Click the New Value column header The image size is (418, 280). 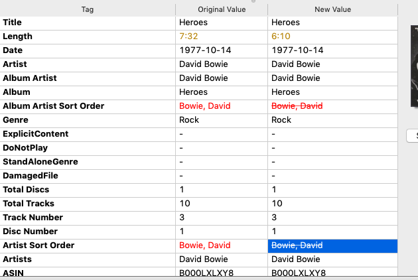pyautogui.click(x=332, y=9)
